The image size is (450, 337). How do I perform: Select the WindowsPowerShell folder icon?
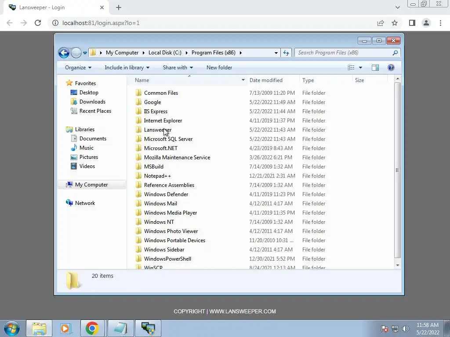pyautogui.click(x=138, y=259)
